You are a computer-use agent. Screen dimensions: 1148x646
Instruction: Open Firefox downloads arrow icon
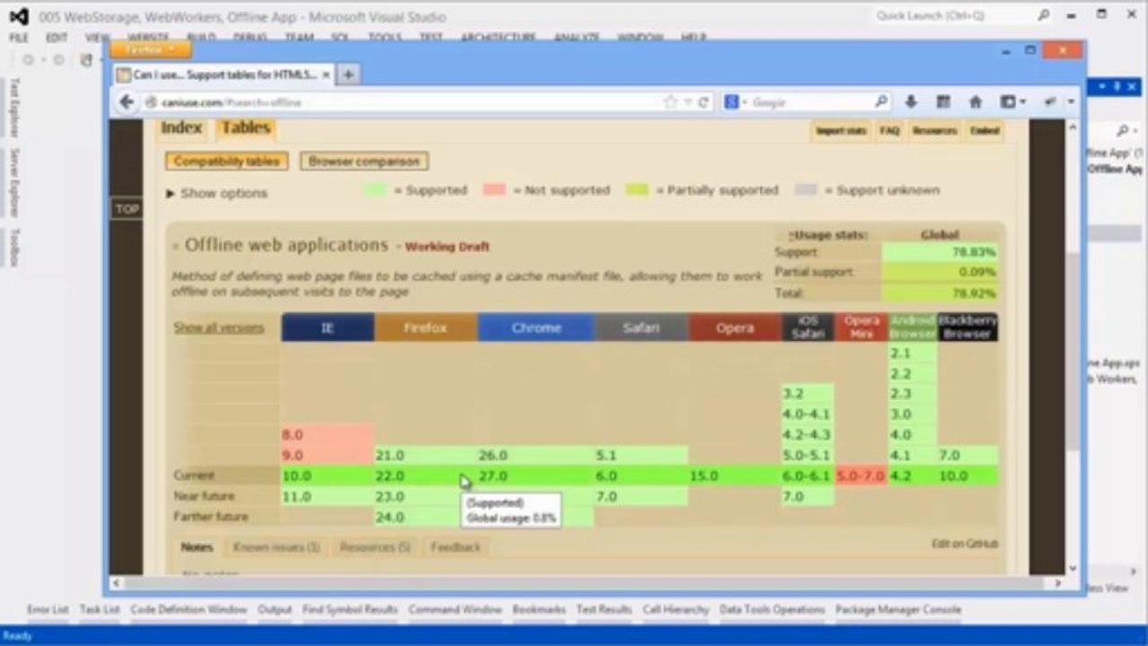coord(911,102)
